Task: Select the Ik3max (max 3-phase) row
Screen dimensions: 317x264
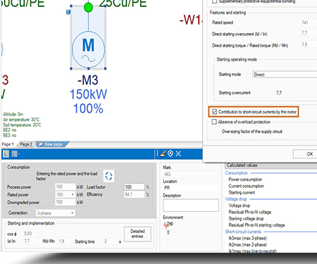Action: coord(248,238)
